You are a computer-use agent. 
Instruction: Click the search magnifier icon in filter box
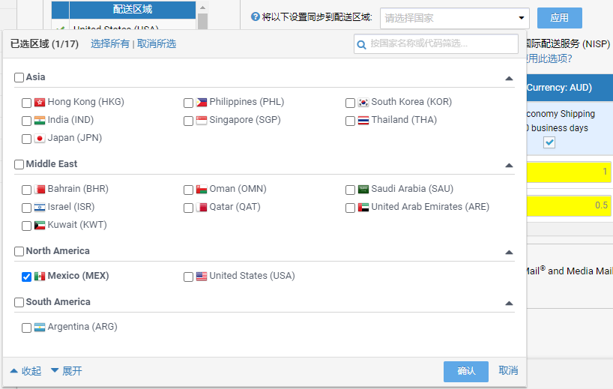(x=362, y=44)
